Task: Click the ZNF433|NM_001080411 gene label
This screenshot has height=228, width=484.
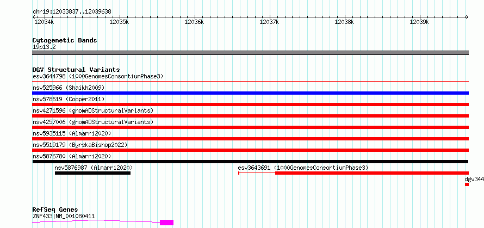Action: tap(64, 216)
